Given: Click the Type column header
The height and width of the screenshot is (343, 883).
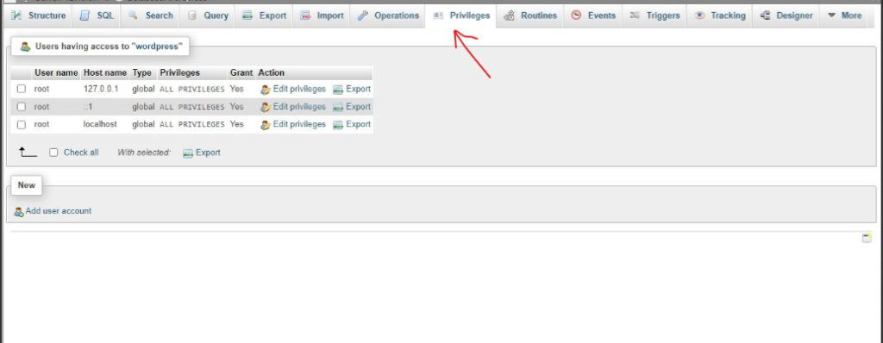Looking at the screenshot, I should coord(142,72).
